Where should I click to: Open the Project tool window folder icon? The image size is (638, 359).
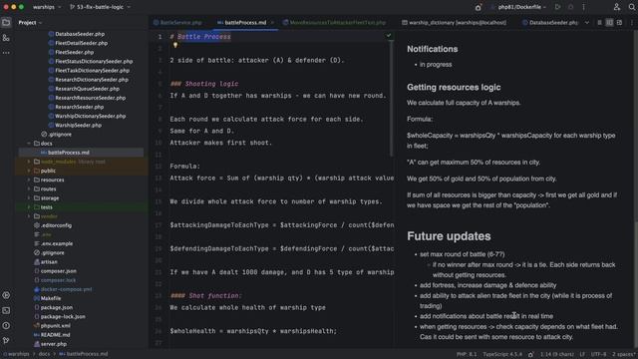(6, 22)
